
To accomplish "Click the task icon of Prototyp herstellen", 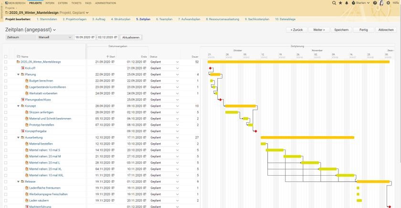I will [27, 125].
